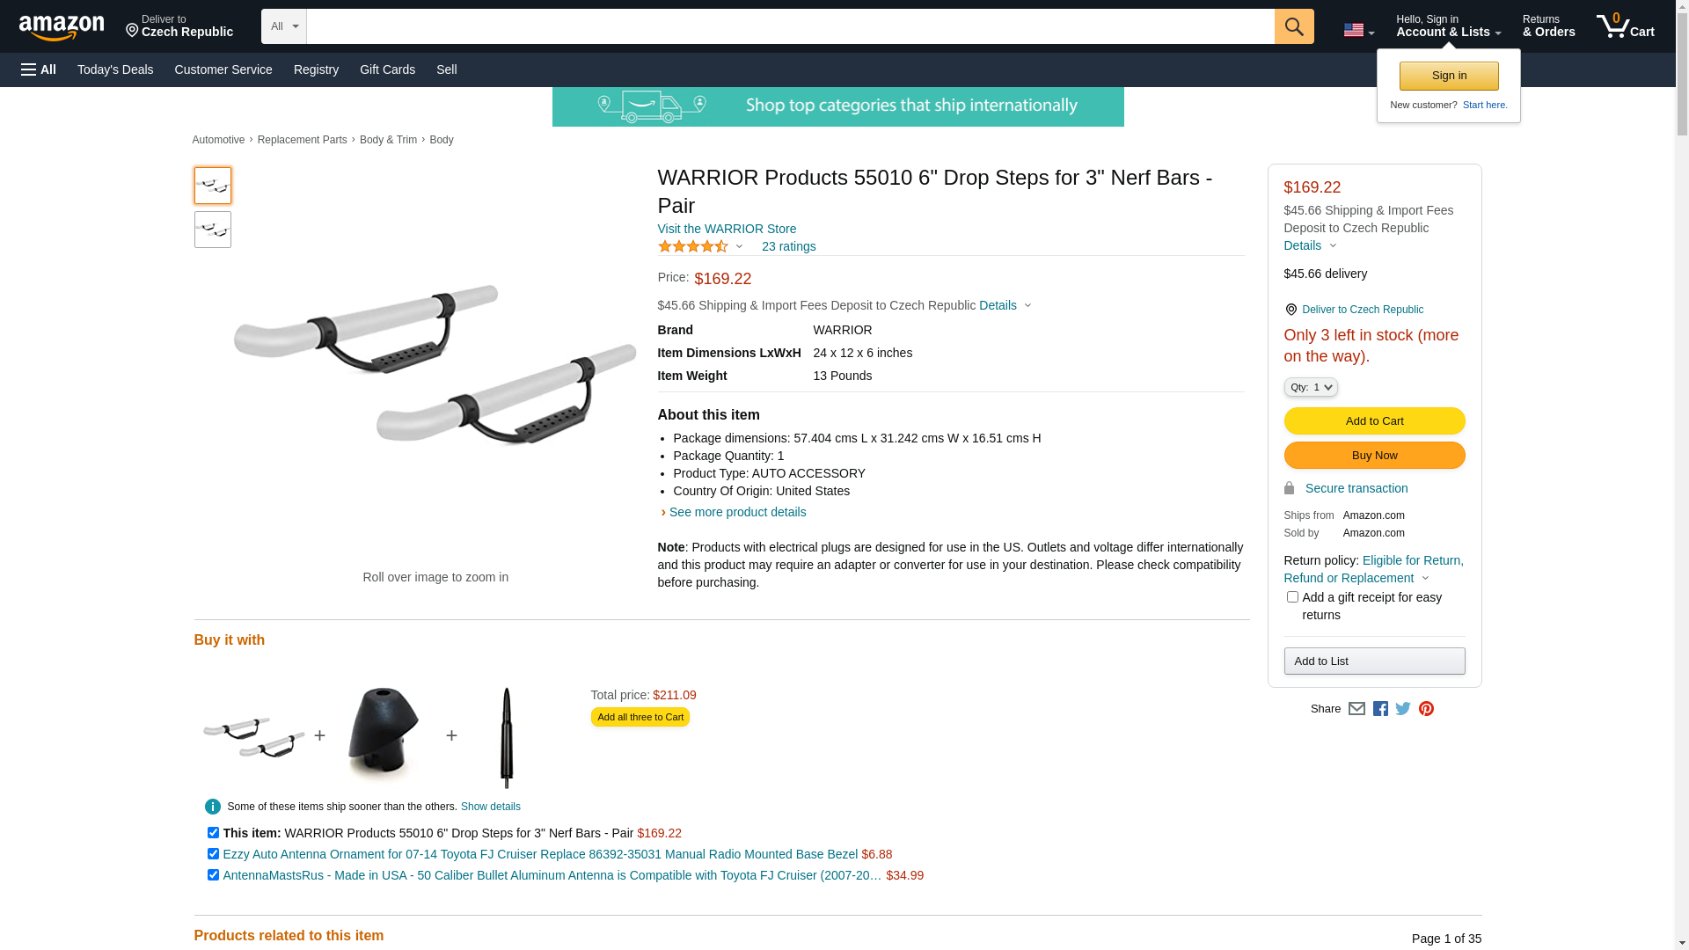Open the All hamburger menu

(x=39, y=69)
